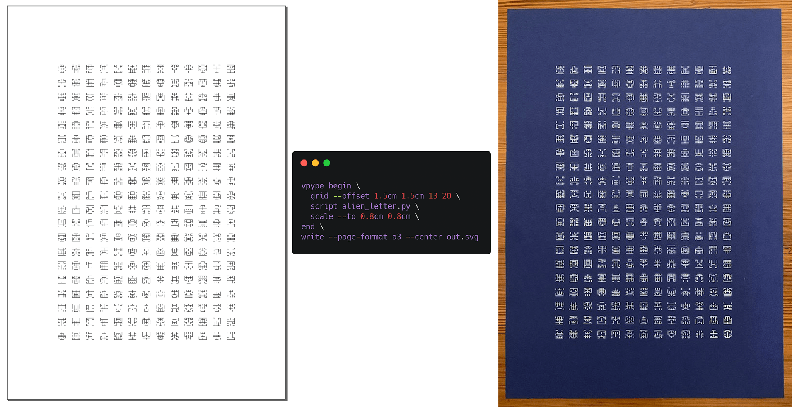This screenshot has height=407, width=792.
Task: Click the 'write --page-format a3 --center out.svg' line
Action: click(390, 237)
